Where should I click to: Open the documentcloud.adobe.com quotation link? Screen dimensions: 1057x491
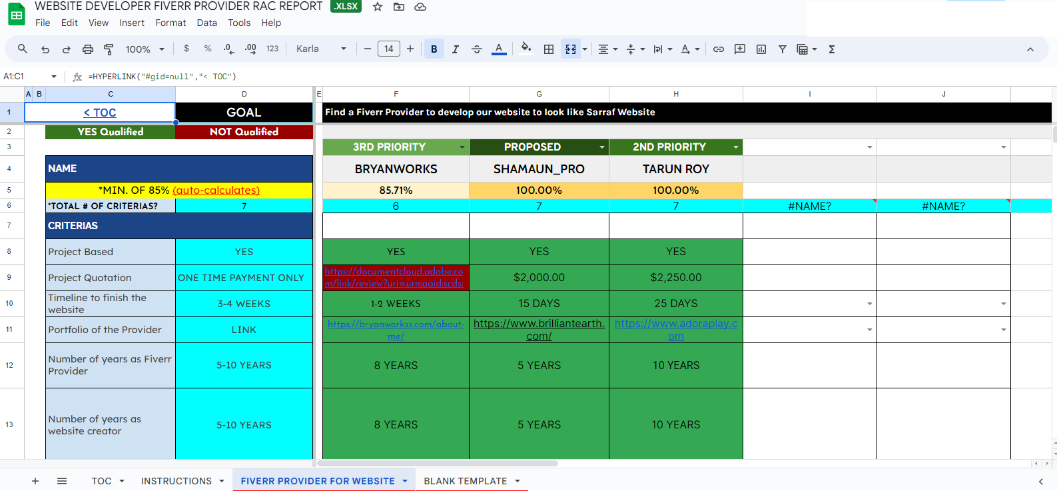tap(396, 277)
